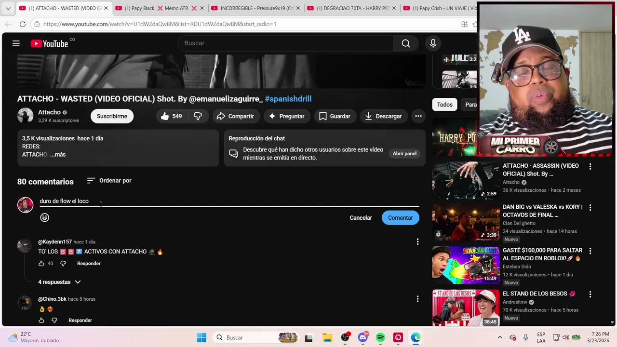
Task: Close the ATTACHO - WASTED browser tab
Action: (106, 8)
